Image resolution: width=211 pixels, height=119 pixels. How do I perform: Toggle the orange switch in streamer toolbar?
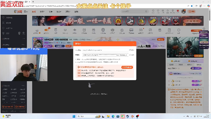tap(46, 30)
